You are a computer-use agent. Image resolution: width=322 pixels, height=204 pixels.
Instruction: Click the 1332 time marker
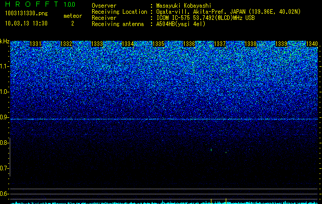tap(67, 44)
